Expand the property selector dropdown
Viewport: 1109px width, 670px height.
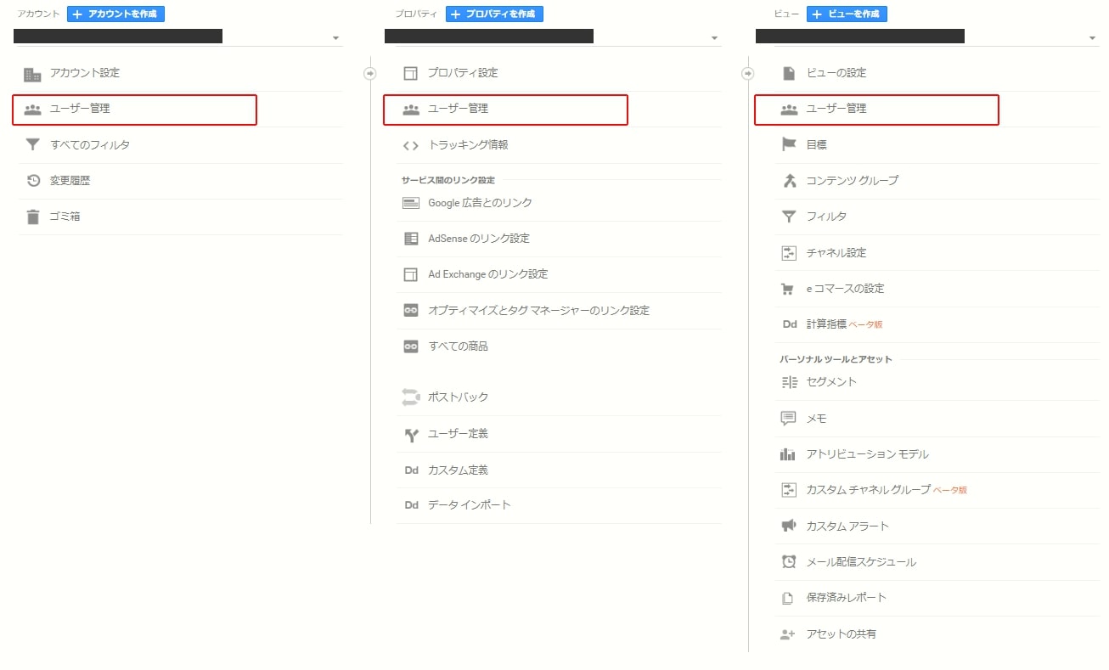click(x=714, y=38)
